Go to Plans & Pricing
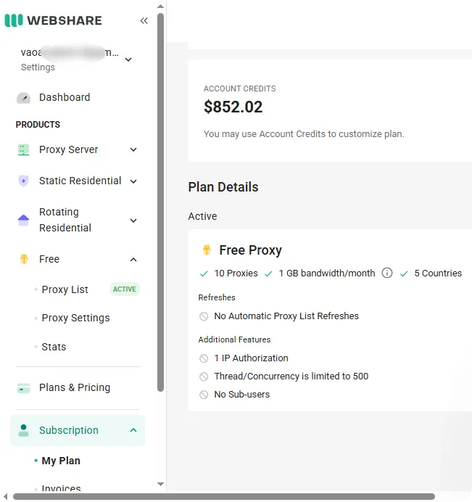 [75, 387]
